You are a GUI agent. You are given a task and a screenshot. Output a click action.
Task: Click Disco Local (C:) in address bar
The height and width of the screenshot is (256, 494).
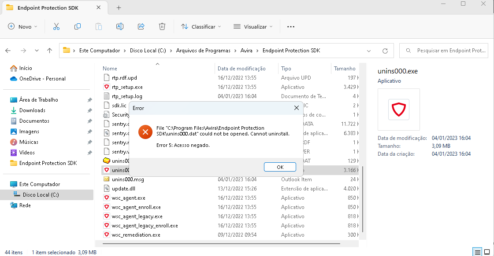148,51
